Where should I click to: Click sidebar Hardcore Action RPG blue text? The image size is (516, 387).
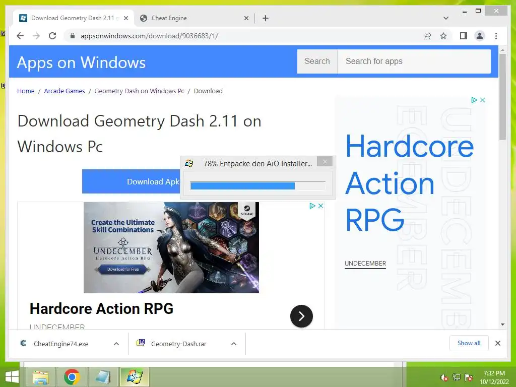pos(409,182)
